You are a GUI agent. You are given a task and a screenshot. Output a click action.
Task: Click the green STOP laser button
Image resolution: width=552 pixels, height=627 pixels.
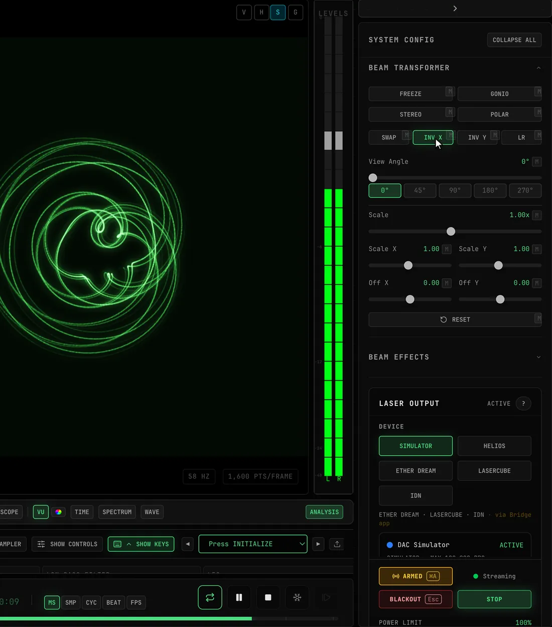[494, 599]
